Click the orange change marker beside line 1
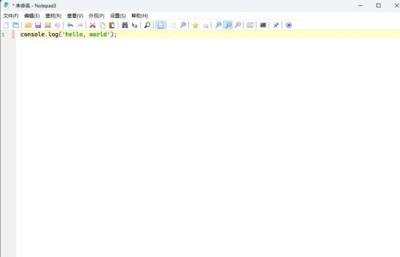Image resolution: width=400 pixels, height=257 pixels. pyautogui.click(x=13, y=35)
